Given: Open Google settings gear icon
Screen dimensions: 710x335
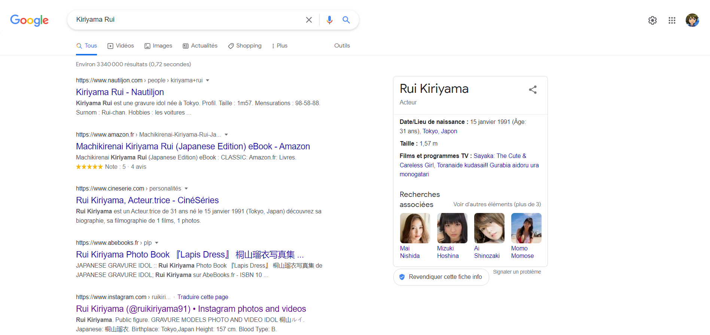Looking at the screenshot, I should tap(652, 20).
